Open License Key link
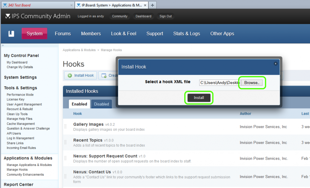 15,99
